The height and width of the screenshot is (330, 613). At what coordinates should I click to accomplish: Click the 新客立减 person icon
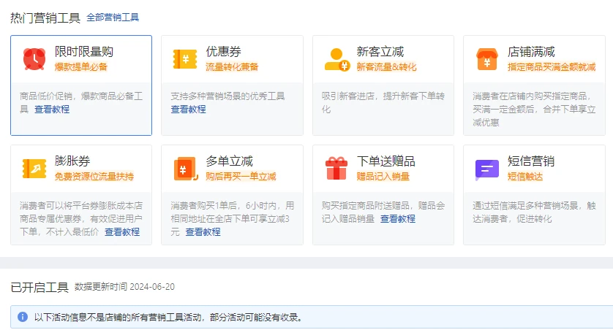coord(336,58)
